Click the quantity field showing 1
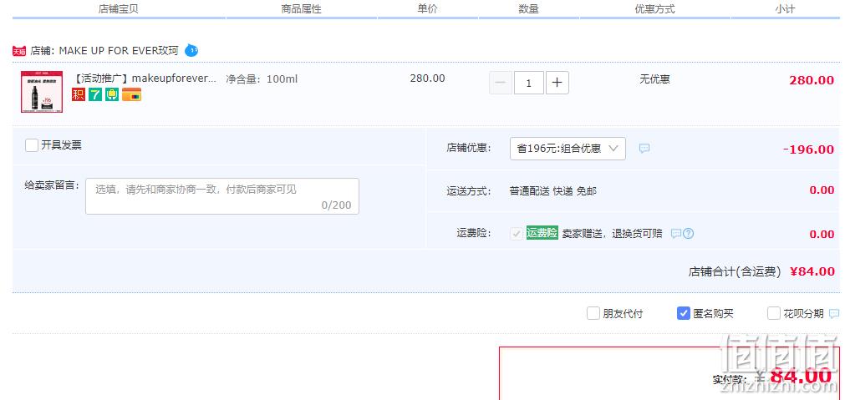Image resolution: width=845 pixels, height=400 pixels. pos(529,83)
